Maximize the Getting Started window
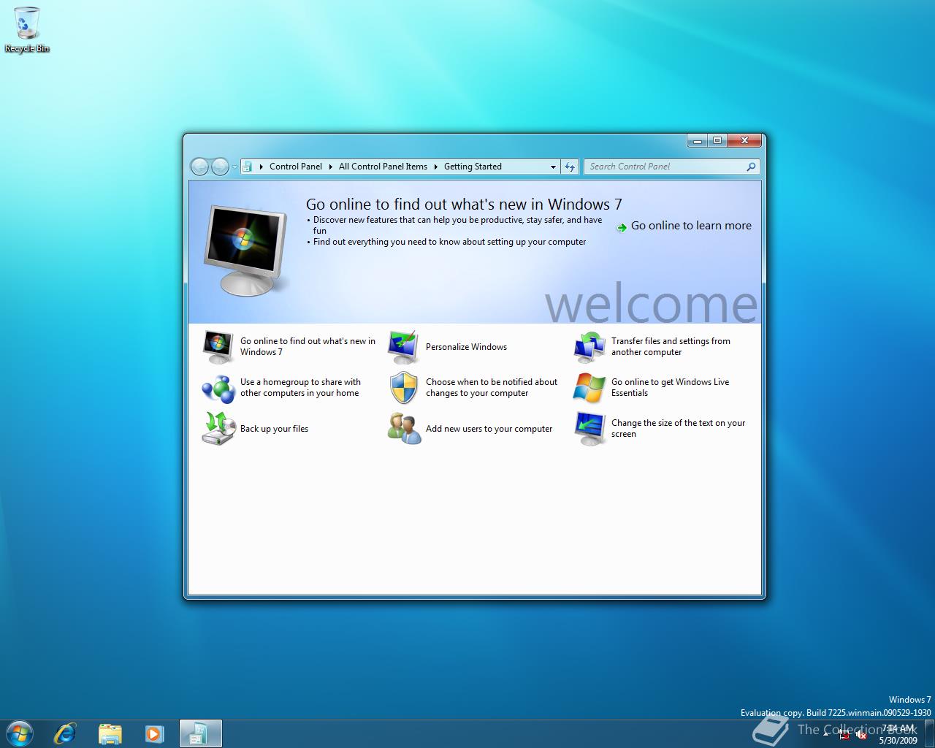935x748 pixels. click(x=717, y=140)
